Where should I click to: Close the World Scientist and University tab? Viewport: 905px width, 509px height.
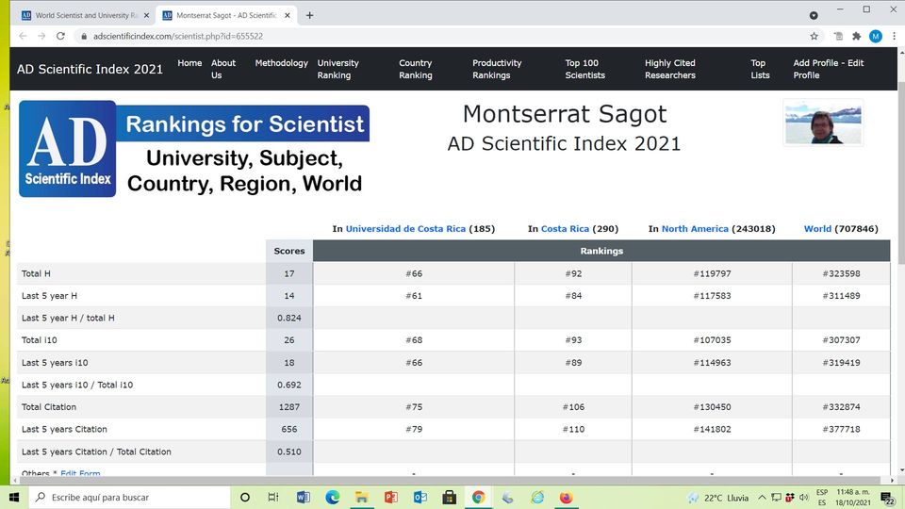pos(146,16)
